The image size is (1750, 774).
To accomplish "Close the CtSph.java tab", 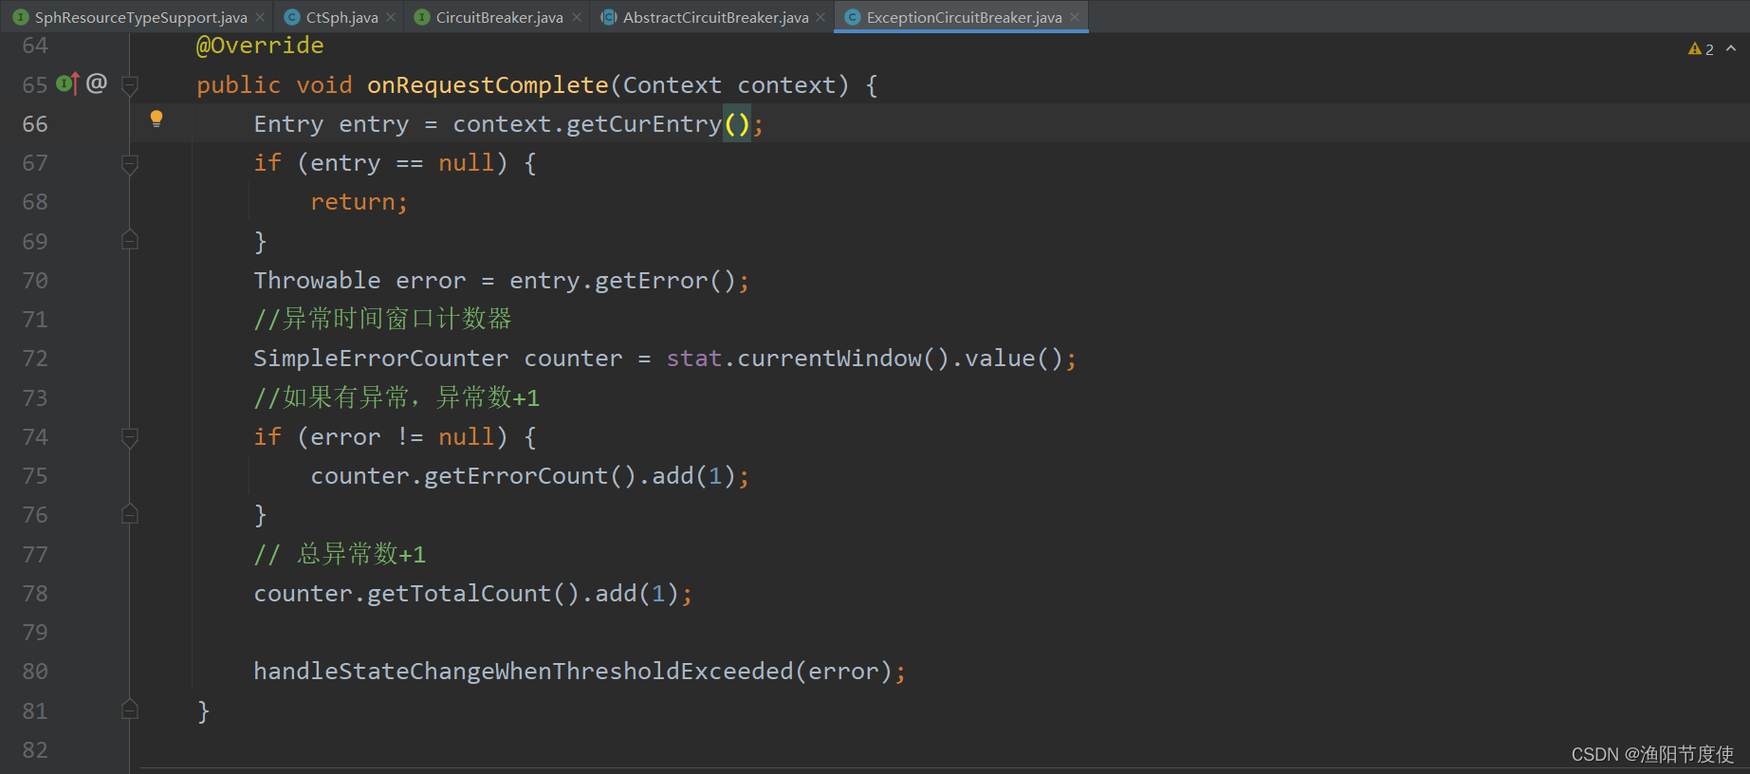I will tap(391, 17).
